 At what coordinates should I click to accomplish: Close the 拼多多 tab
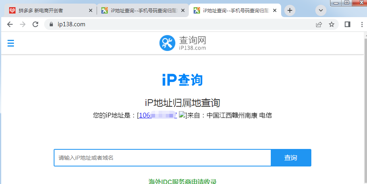click(x=91, y=10)
